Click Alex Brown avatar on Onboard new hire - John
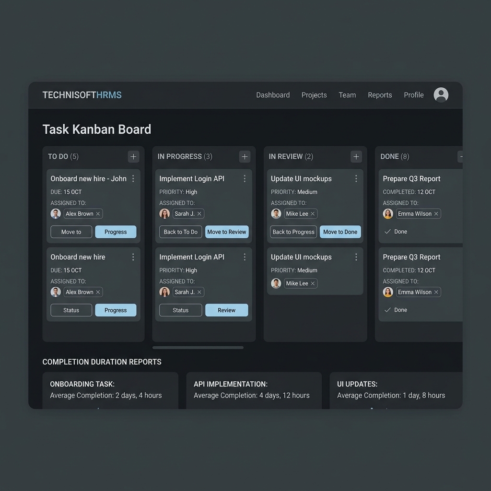 (56, 213)
